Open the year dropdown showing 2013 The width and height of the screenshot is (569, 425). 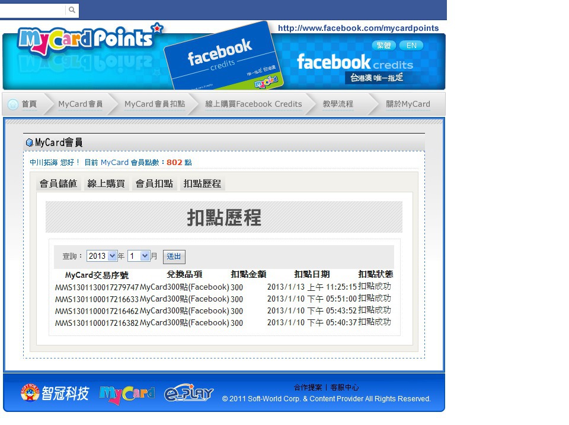[x=101, y=256]
